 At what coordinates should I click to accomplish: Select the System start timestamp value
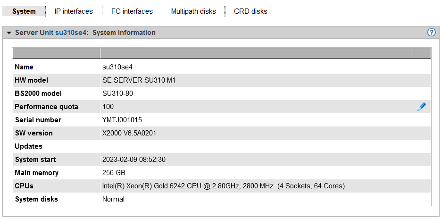(134, 160)
